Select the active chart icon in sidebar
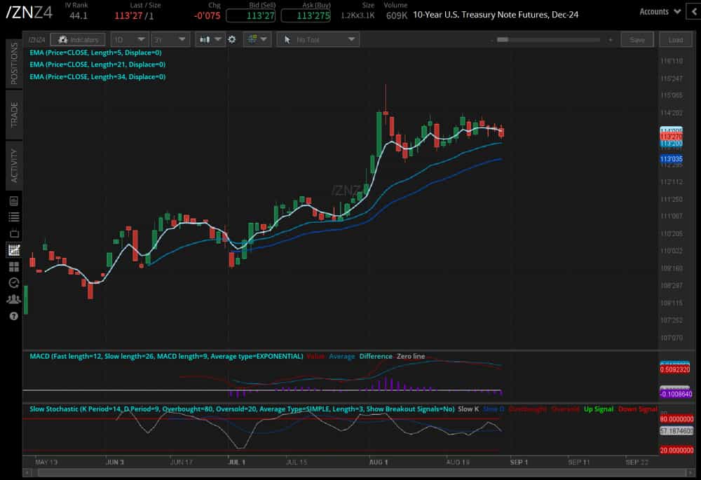The height and width of the screenshot is (480, 701). [13, 249]
